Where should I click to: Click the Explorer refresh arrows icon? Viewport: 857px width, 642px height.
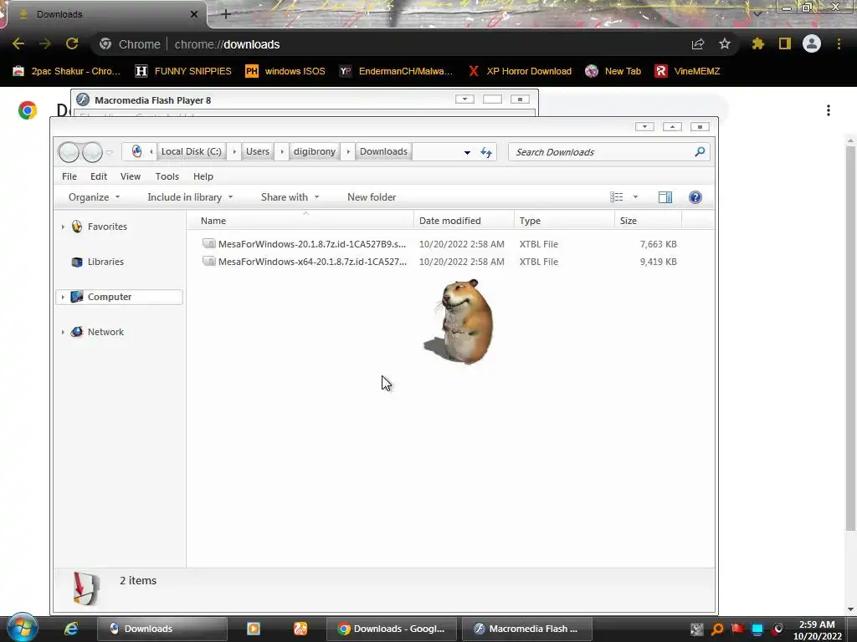486,152
